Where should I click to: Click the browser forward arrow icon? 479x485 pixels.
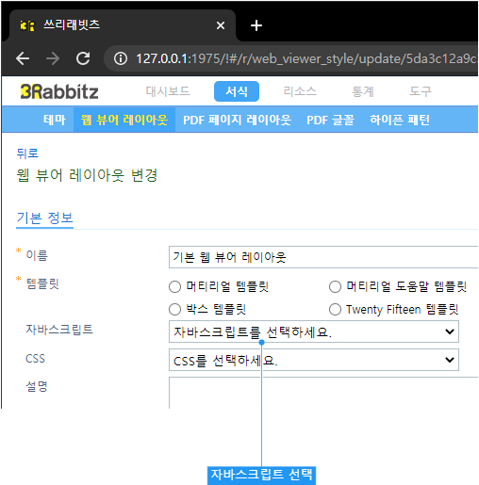click(x=53, y=58)
